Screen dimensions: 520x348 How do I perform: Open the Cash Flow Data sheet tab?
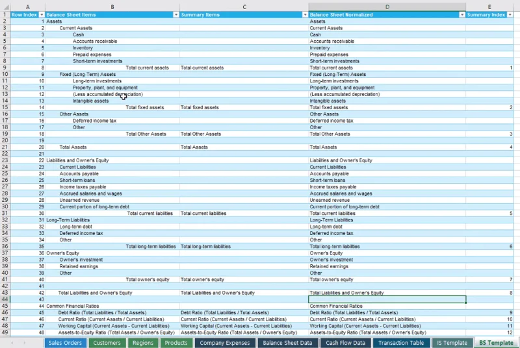pyautogui.click(x=345, y=343)
